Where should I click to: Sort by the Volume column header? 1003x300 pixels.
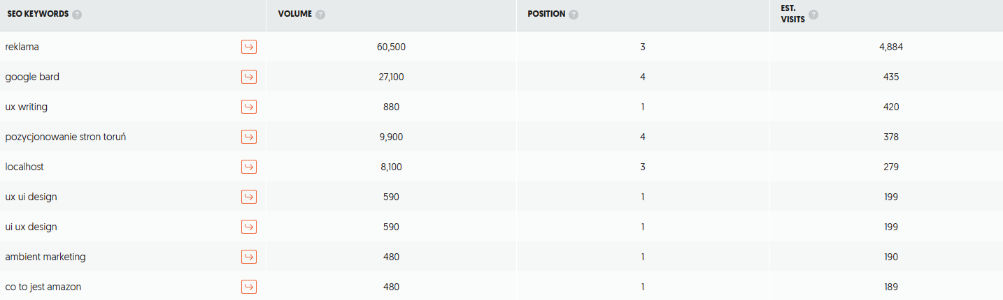294,14
